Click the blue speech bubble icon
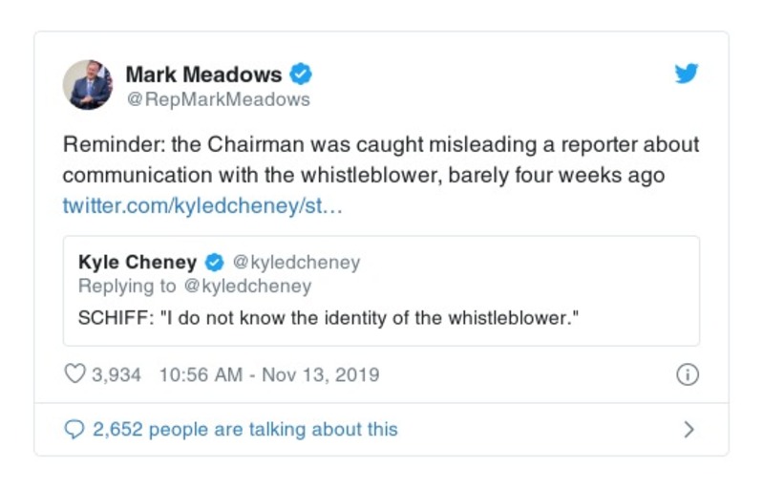The image size is (763, 490). (74, 430)
